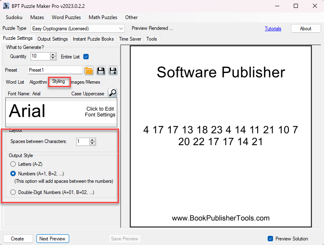
Task: Expand the Puzzle Type dropdown
Action: pos(121,29)
